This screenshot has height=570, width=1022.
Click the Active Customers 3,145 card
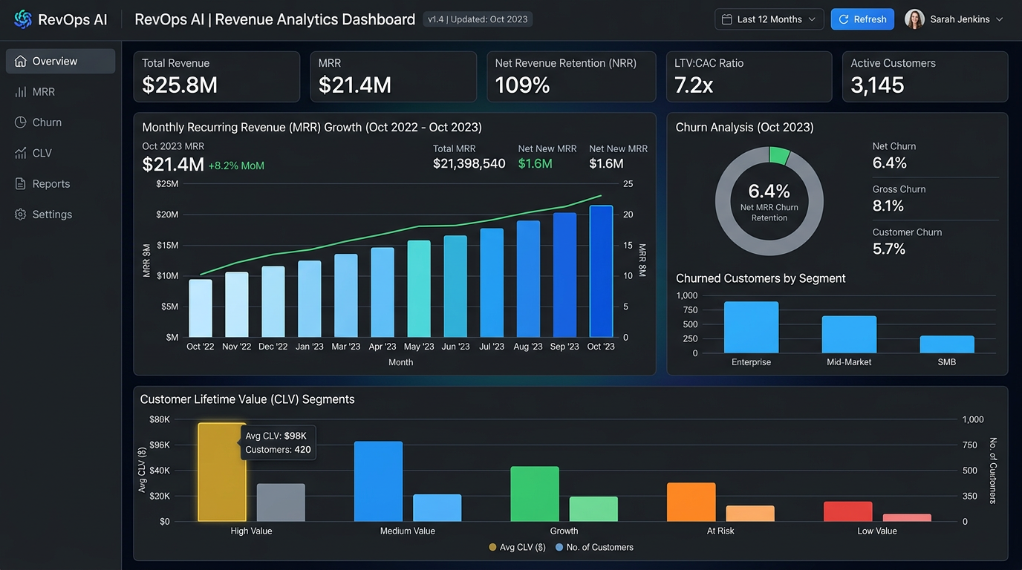tap(925, 76)
